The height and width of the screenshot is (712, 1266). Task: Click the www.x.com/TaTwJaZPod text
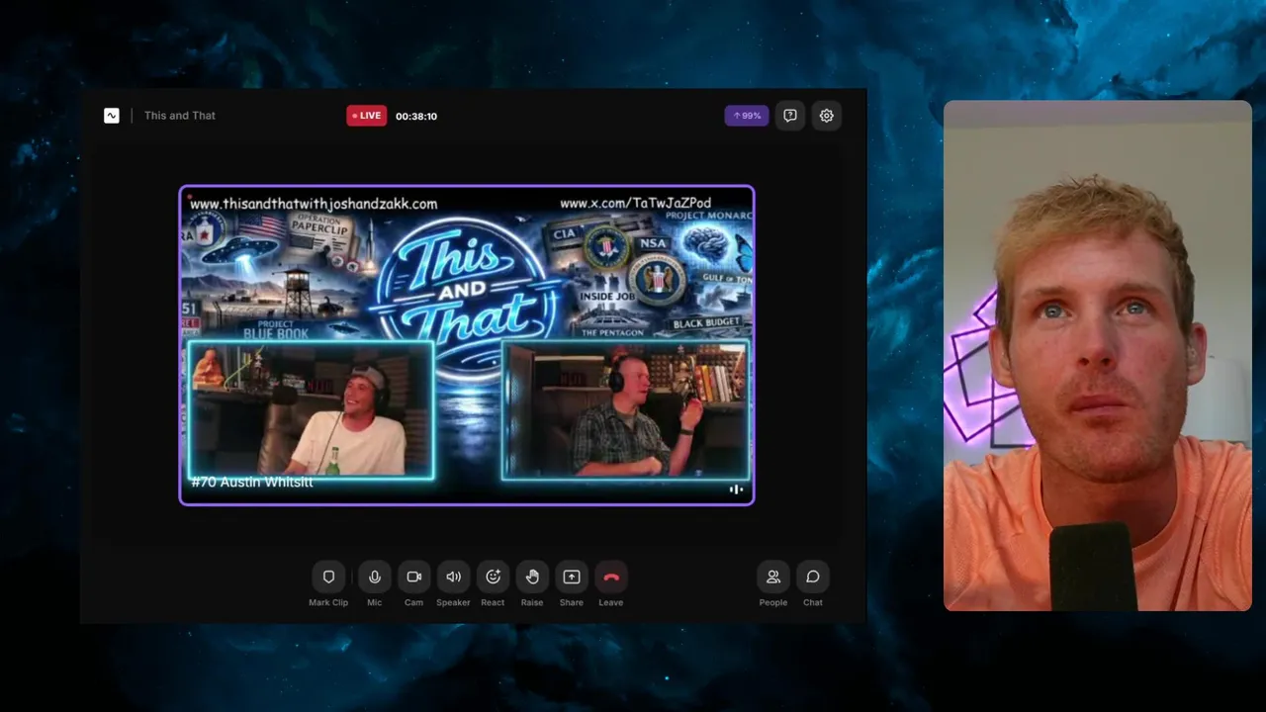tap(635, 204)
